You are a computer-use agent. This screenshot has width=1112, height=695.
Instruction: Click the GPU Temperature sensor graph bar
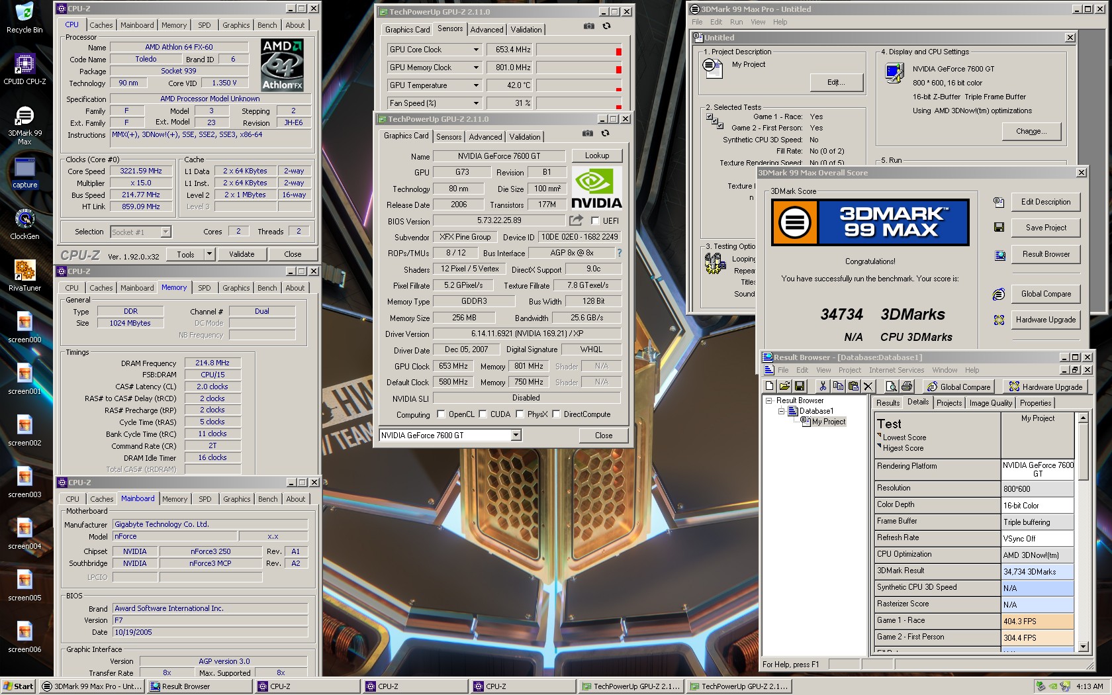pyautogui.click(x=579, y=85)
